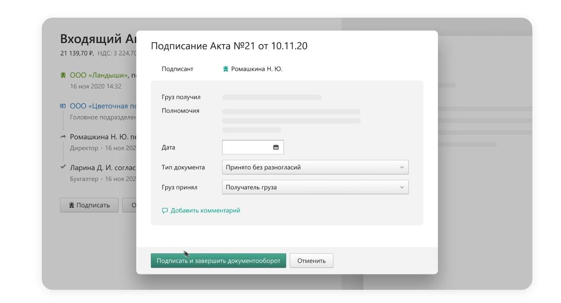This screenshot has height=303, width=561.
Task: Cancel signing with Отменить button
Action: pyautogui.click(x=311, y=261)
